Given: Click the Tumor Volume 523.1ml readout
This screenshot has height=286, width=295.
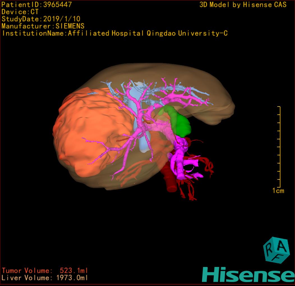Looking at the screenshot, I should [45, 271].
